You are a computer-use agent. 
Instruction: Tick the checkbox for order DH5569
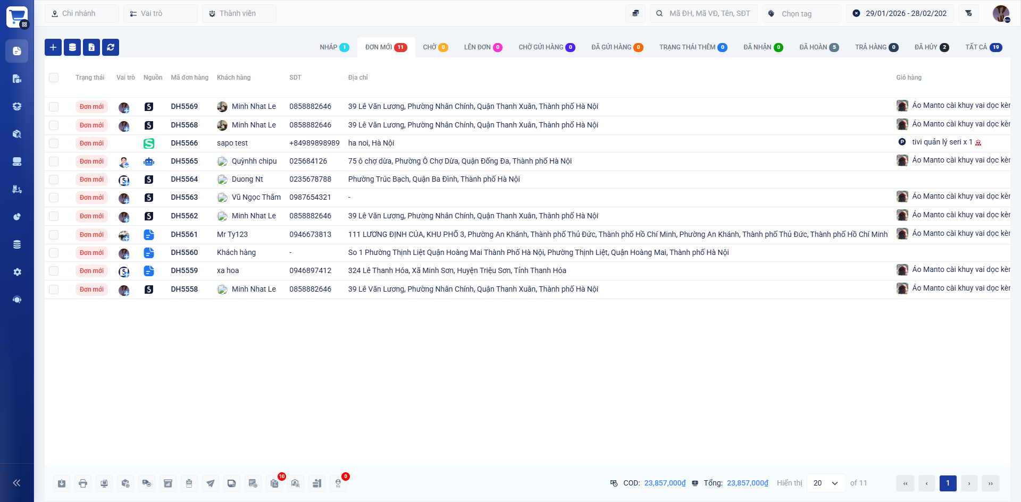coord(54,107)
